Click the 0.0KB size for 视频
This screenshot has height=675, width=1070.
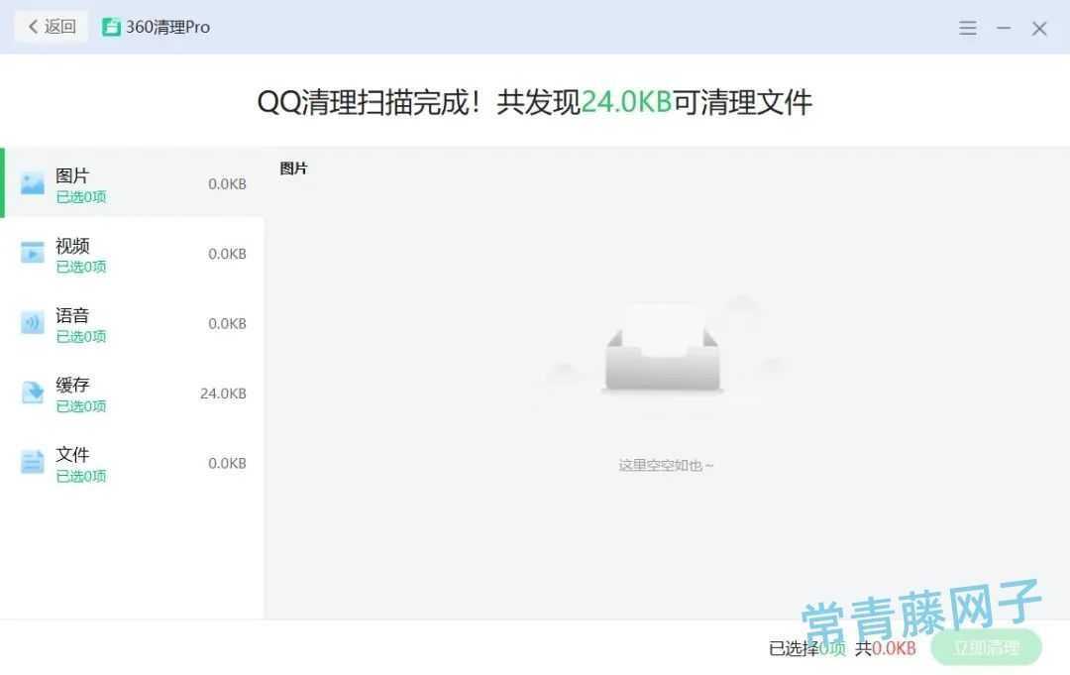[227, 253]
